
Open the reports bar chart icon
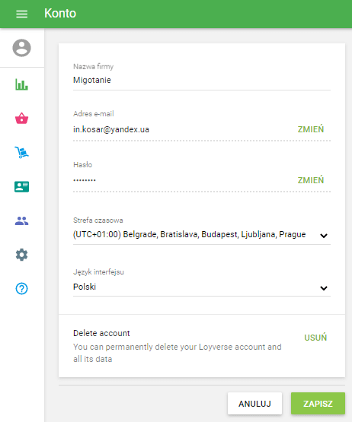click(21, 84)
